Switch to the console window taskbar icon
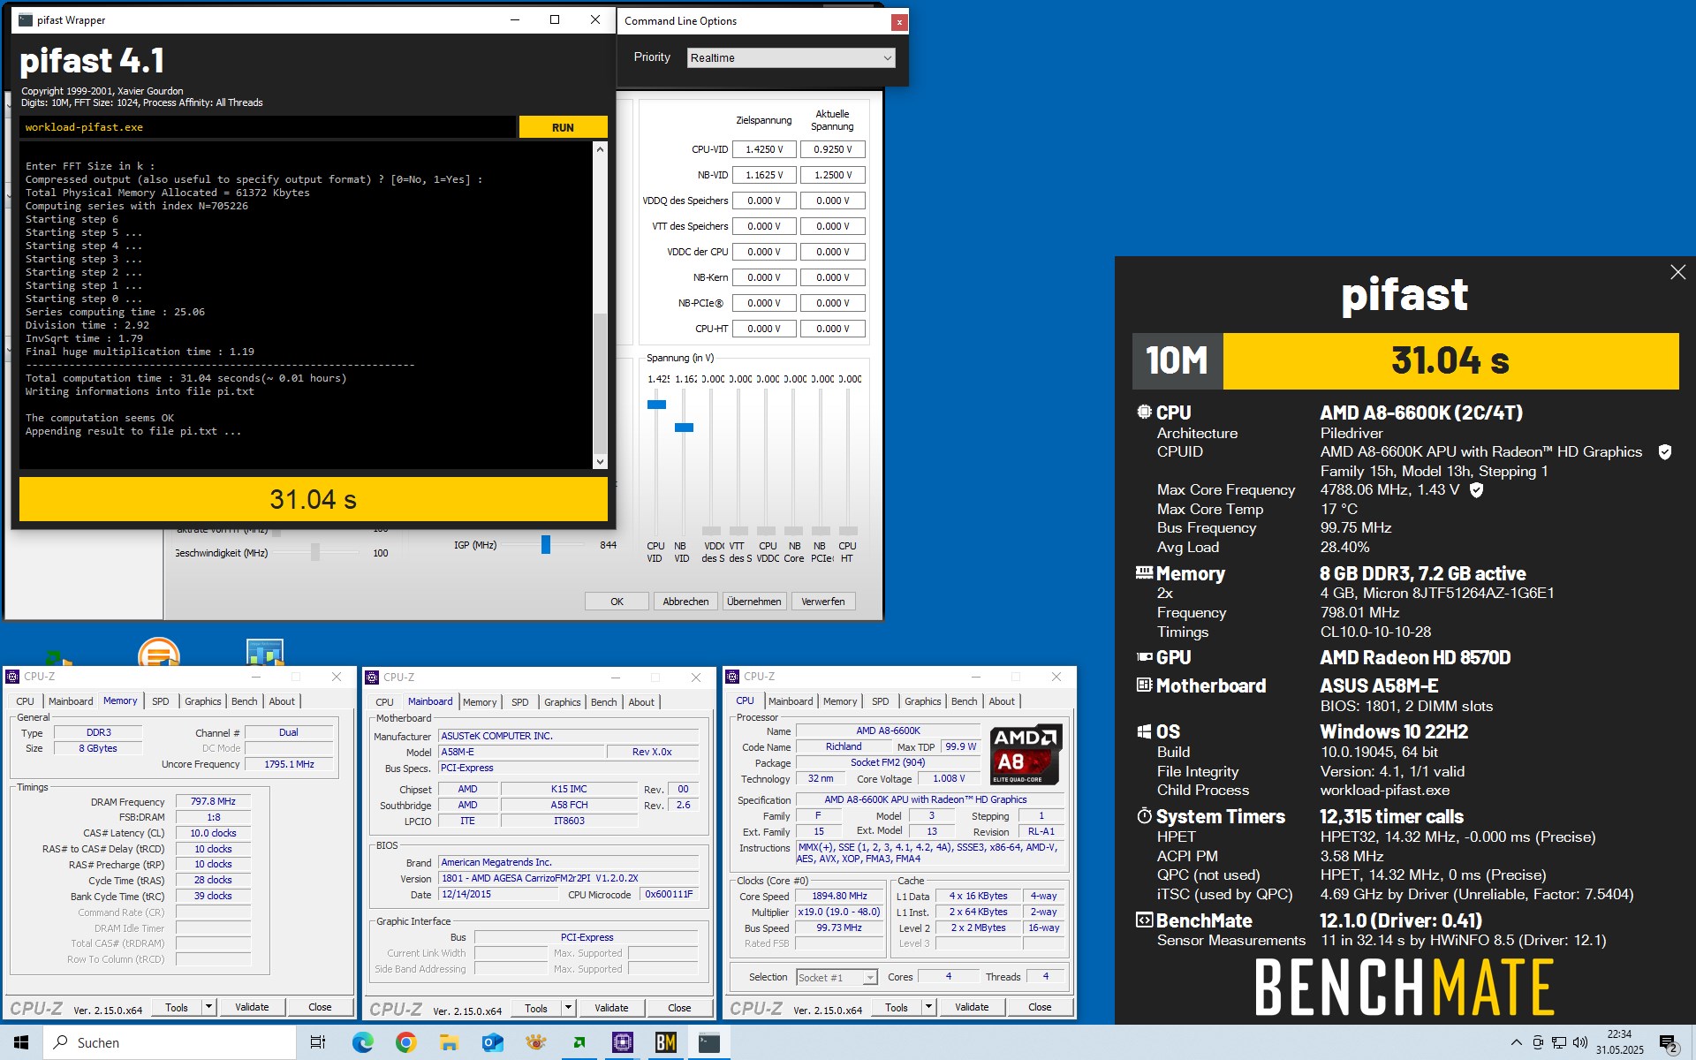Screen dimensions: 1696x1060 coord(709,1042)
